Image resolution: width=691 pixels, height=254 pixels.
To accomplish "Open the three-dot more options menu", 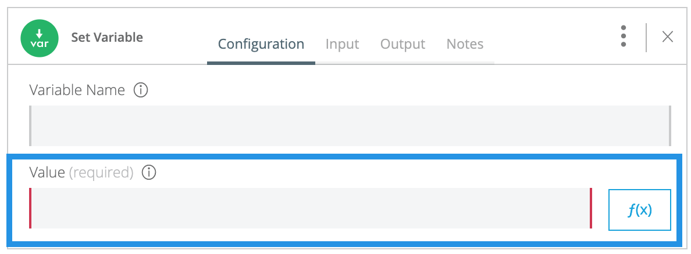I will click(623, 37).
